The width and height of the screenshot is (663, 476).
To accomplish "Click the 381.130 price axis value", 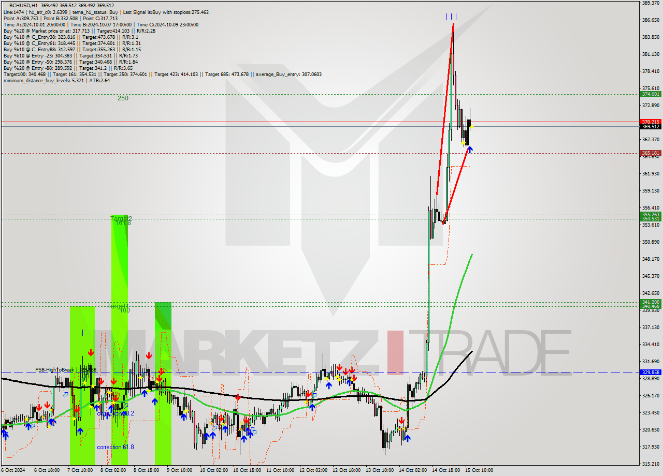I will click(650, 54).
